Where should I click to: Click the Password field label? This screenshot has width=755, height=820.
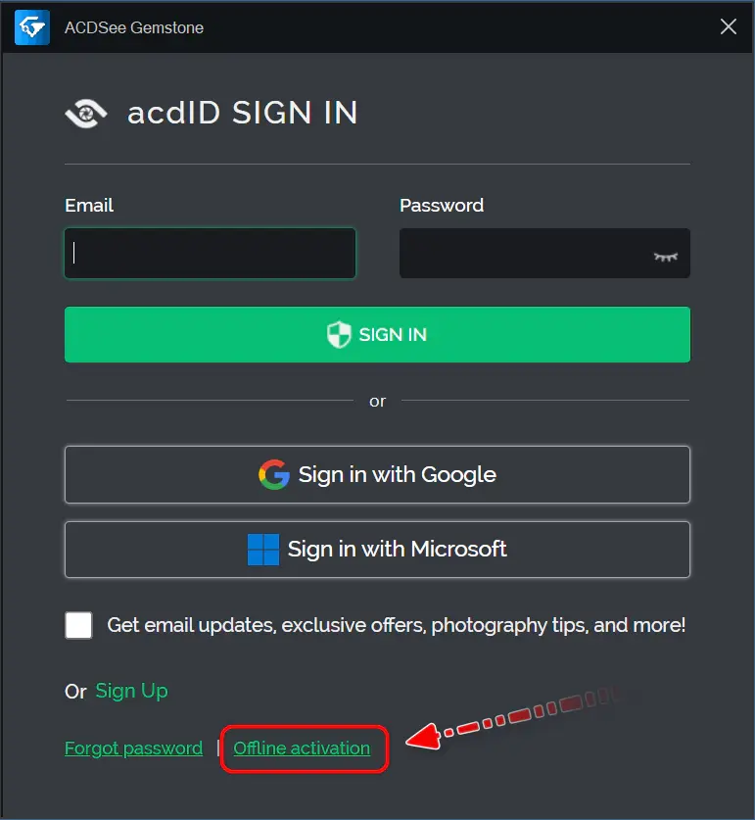442,206
